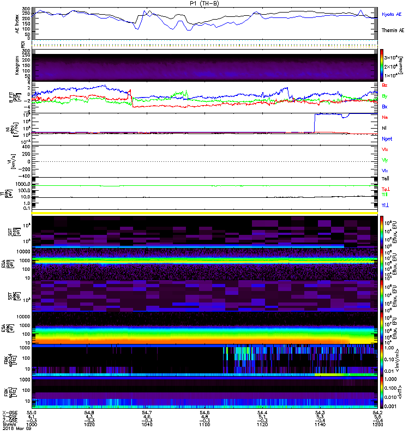Select the green Viy legend label

(384, 160)
